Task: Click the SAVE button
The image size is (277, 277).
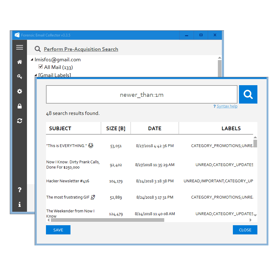Action: [58, 230]
